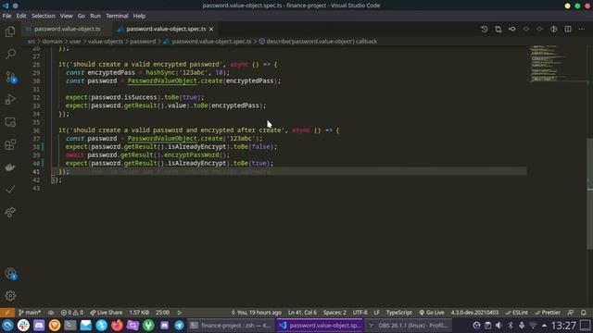This screenshot has width=593, height=333.
Task: Click Prettier status bar item
Action: pyautogui.click(x=548, y=313)
